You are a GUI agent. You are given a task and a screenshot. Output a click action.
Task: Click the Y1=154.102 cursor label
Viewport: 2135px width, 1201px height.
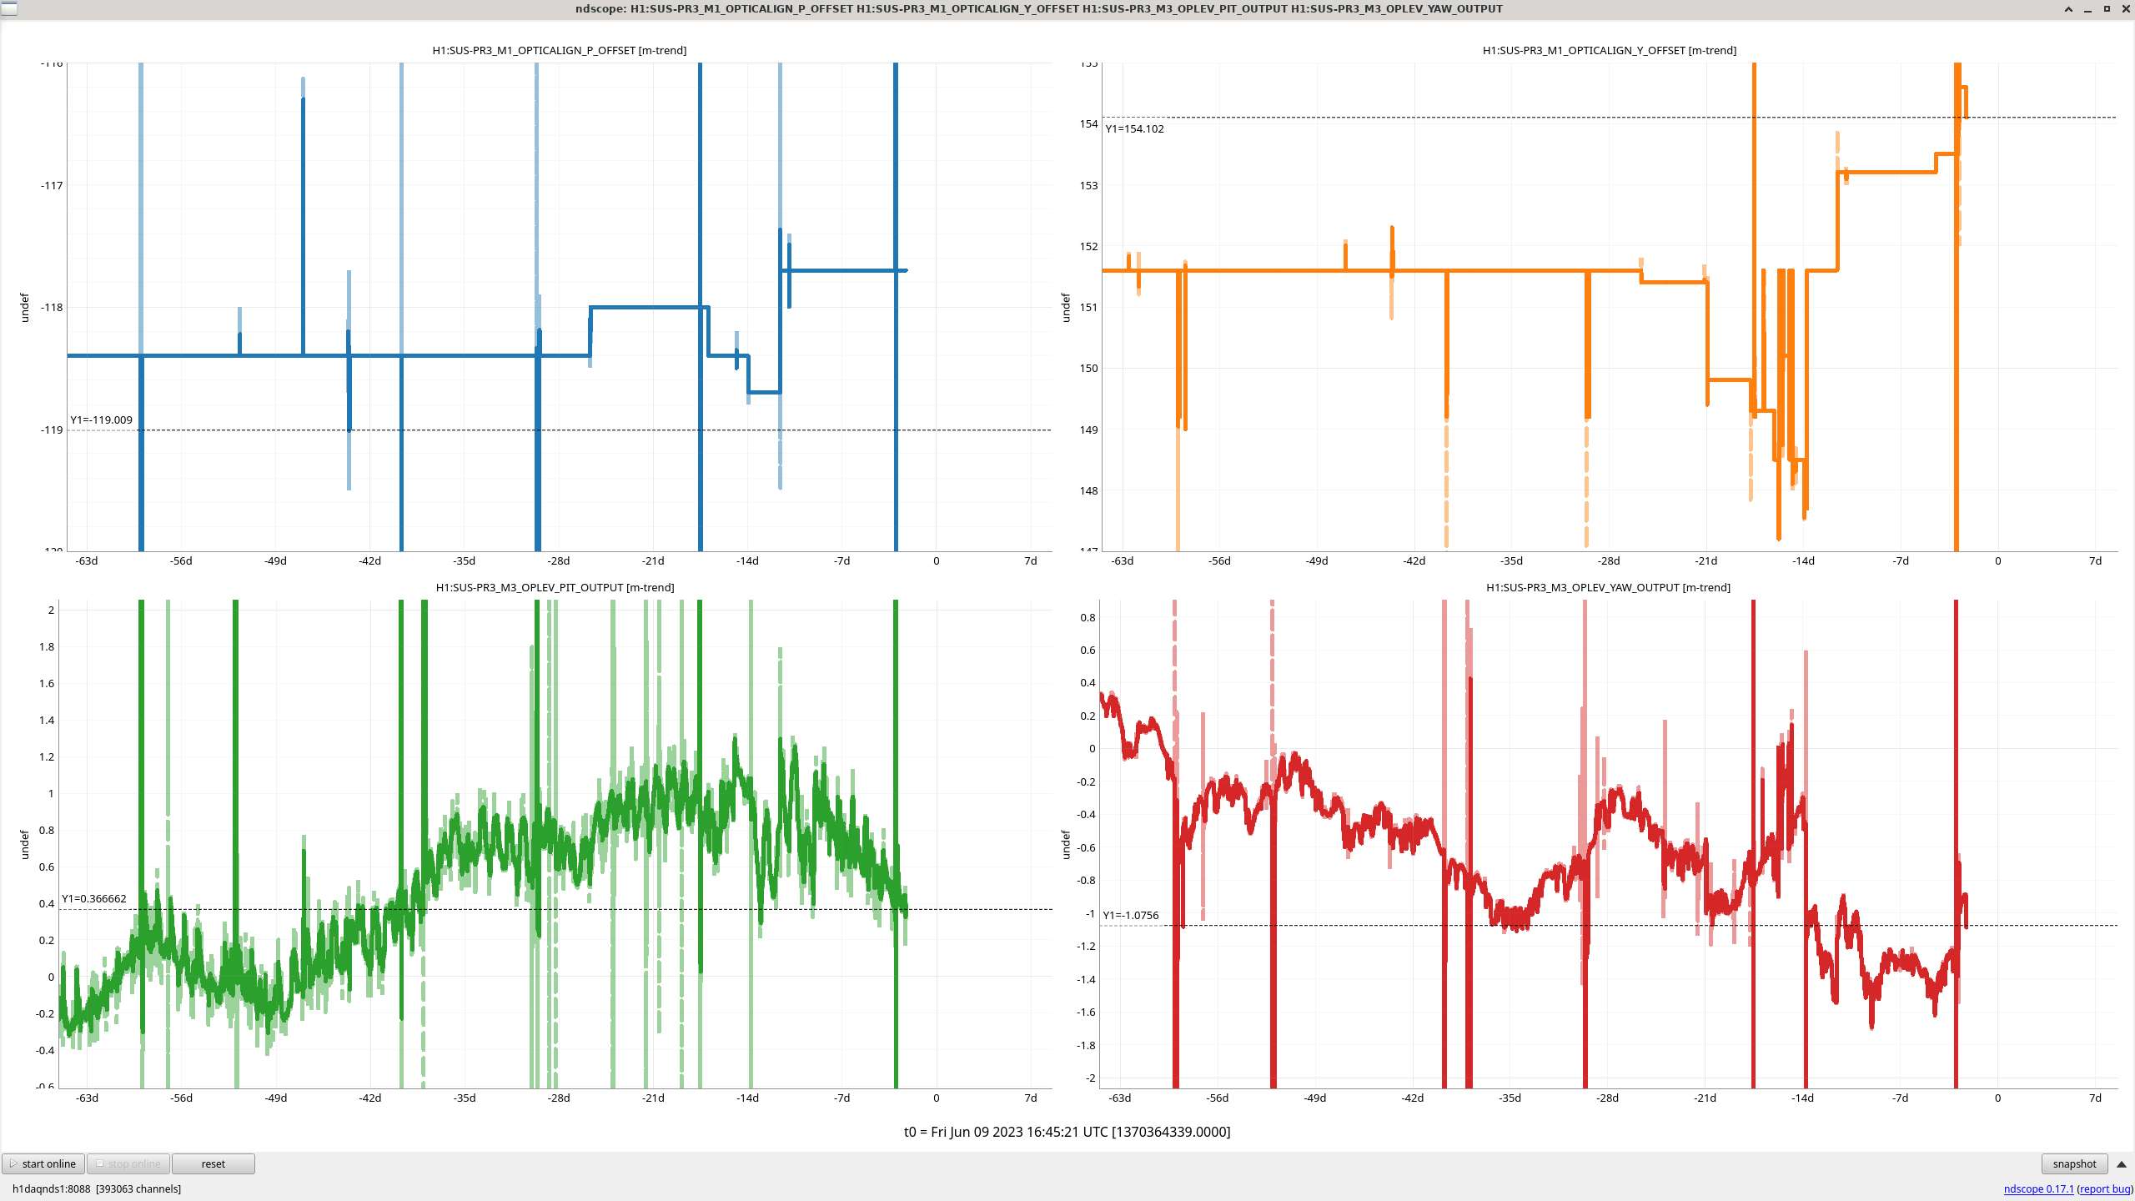[x=1134, y=128]
